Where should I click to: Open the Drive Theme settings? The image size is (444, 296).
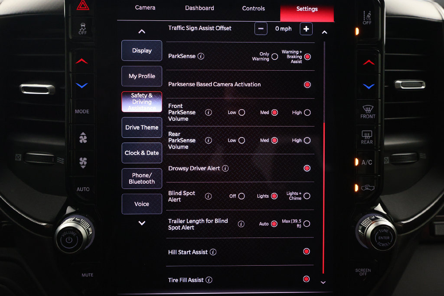[x=142, y=127]
